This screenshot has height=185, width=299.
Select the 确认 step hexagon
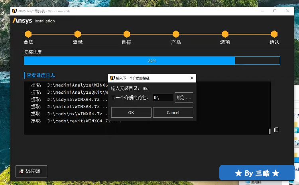pos(274,34)
